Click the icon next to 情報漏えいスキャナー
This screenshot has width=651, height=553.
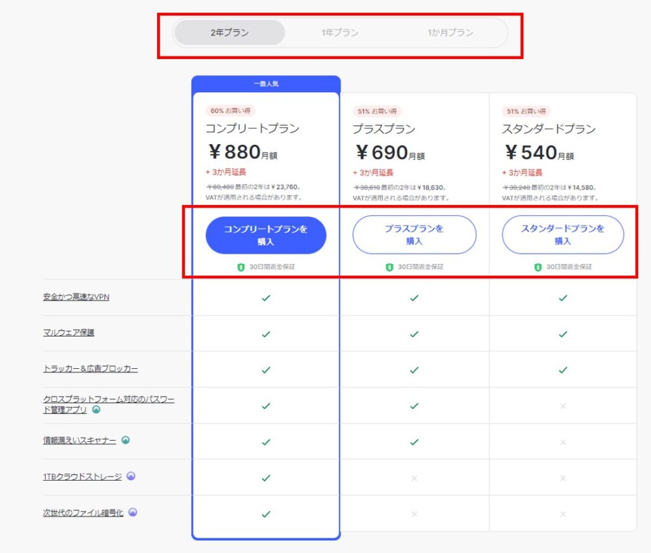pyautogui.click(x=125, y=440)
